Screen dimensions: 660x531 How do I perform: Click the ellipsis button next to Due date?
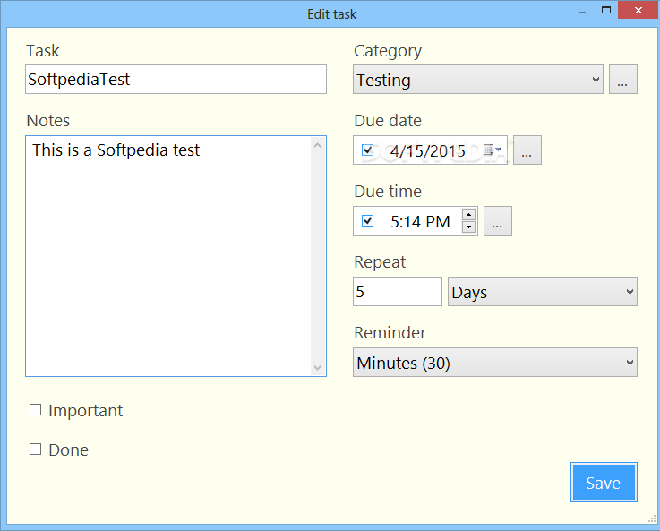pos(527,150)
